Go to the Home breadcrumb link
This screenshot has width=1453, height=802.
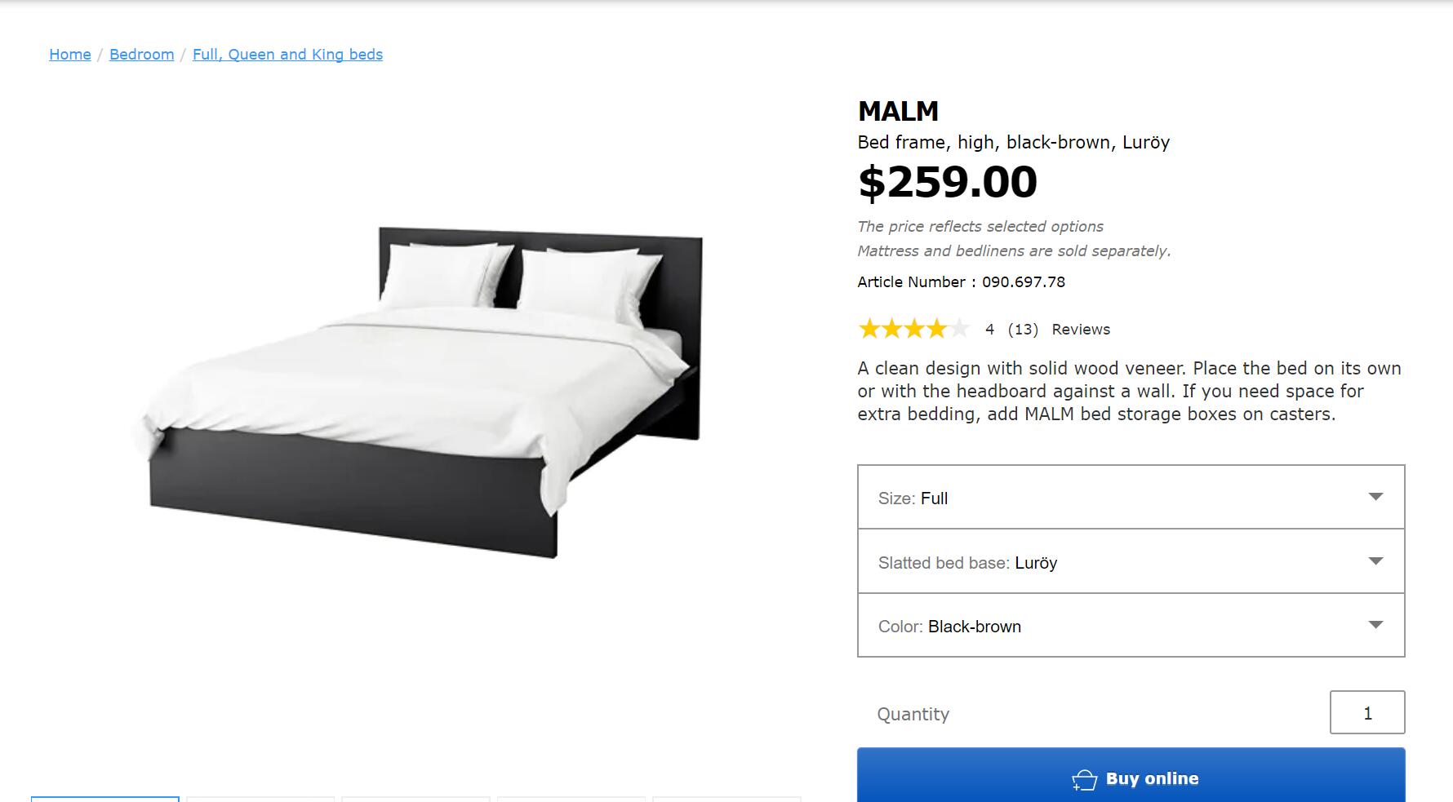point(70,55)
